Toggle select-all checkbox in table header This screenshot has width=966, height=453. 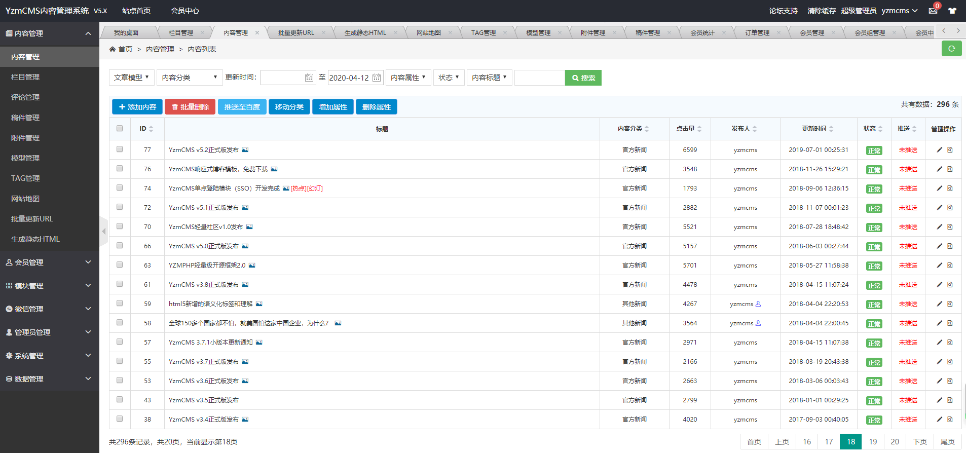(120, 128)
